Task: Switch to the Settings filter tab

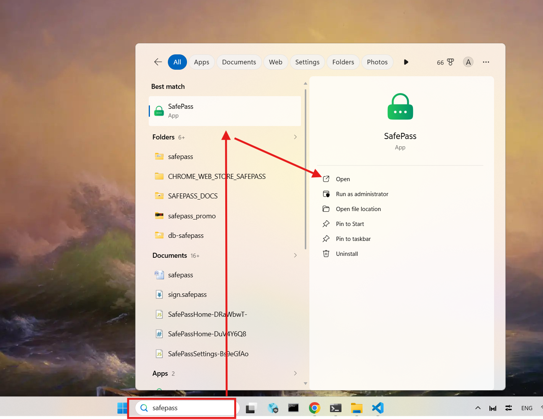Action: coord(307,62)
